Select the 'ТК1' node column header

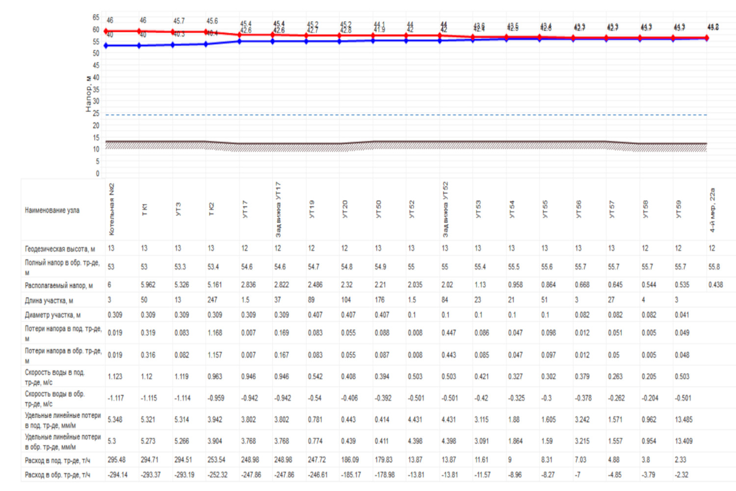[x=144, y=210]
